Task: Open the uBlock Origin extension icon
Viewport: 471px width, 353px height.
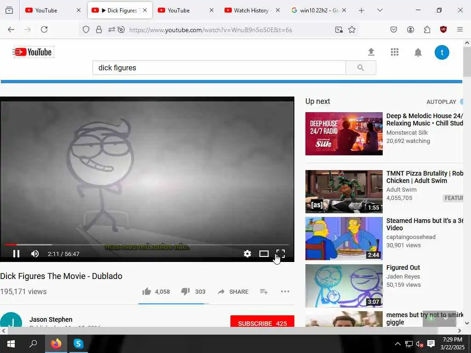Action: 443,29
